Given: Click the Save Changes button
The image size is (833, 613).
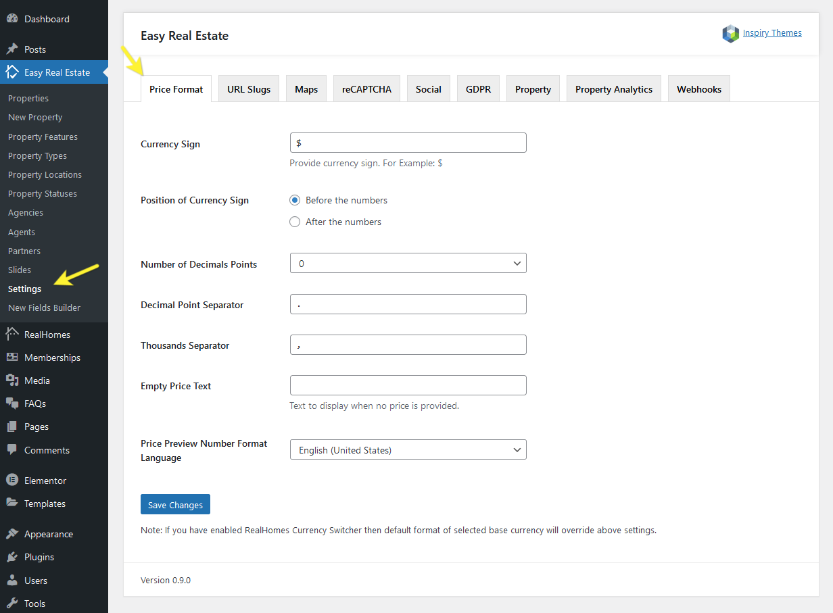Looking at the screenshot, I should click(176, 505).
